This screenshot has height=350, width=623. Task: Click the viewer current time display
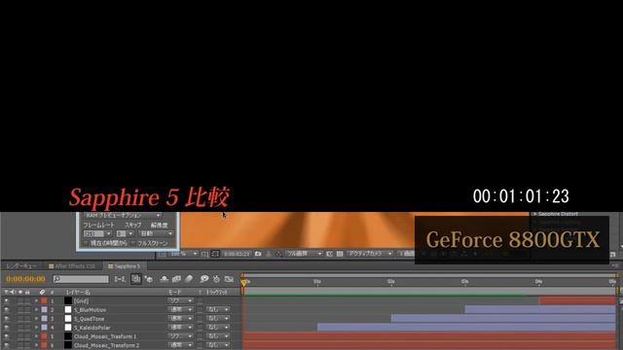click(237, 254)
